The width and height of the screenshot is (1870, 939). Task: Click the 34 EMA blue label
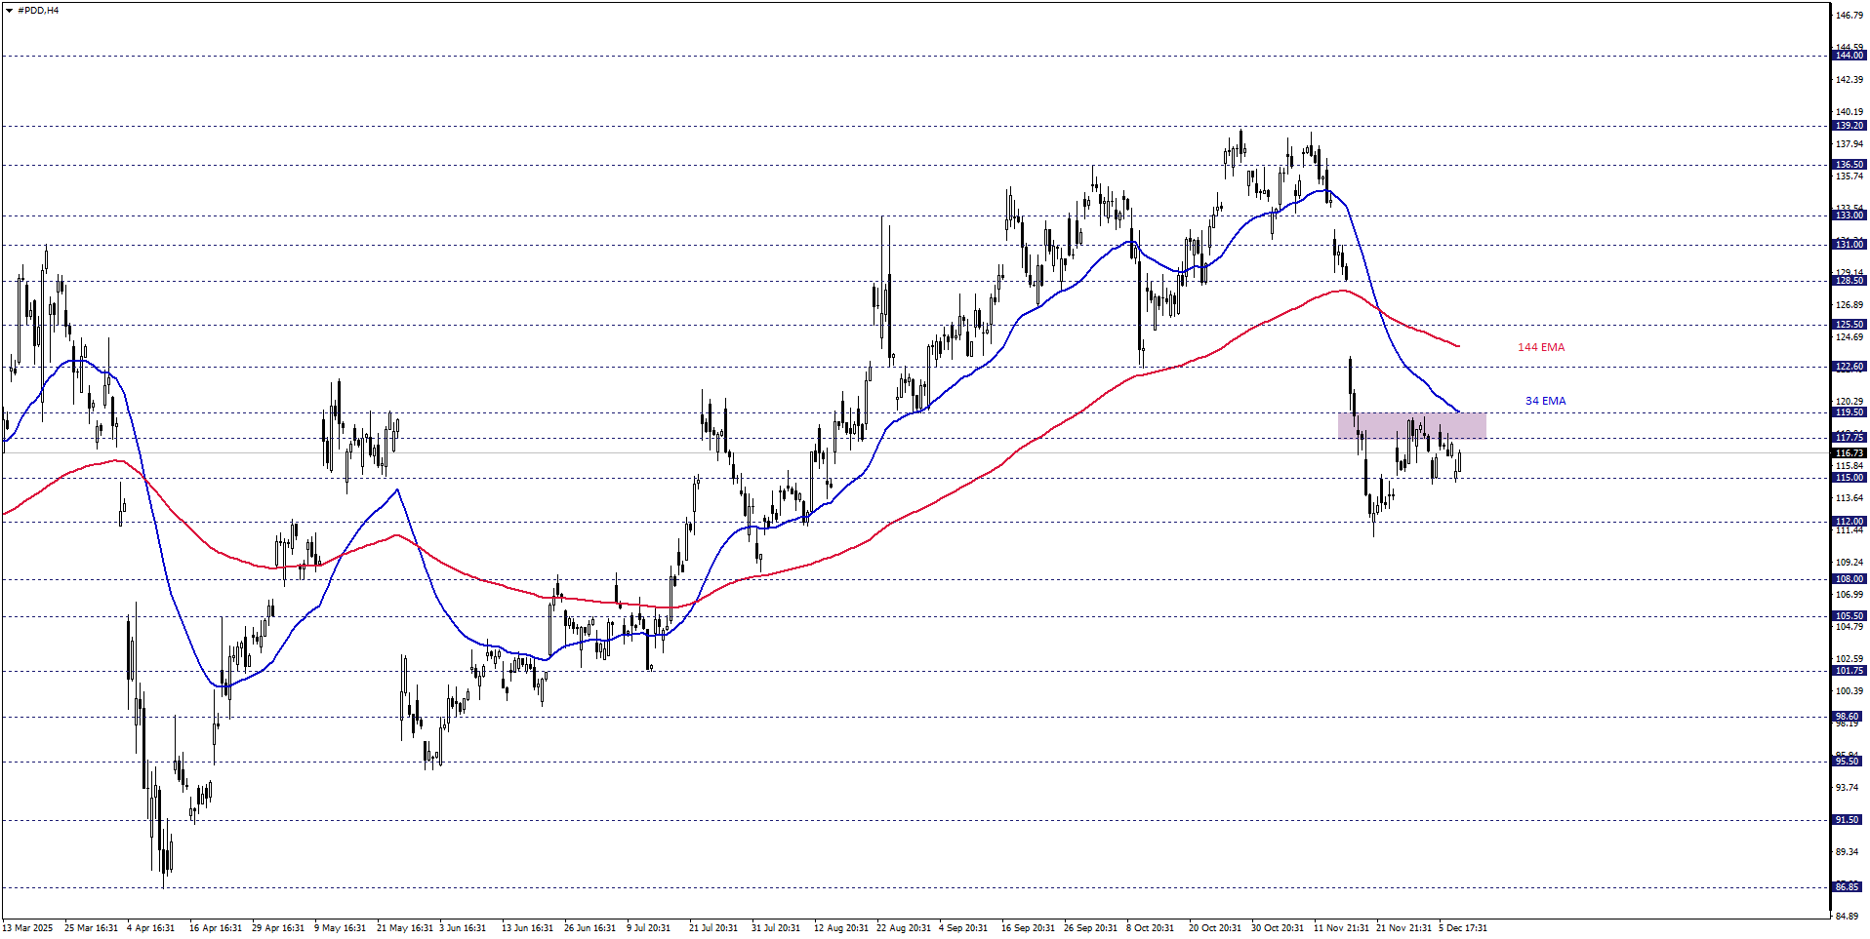point(1545,401)
